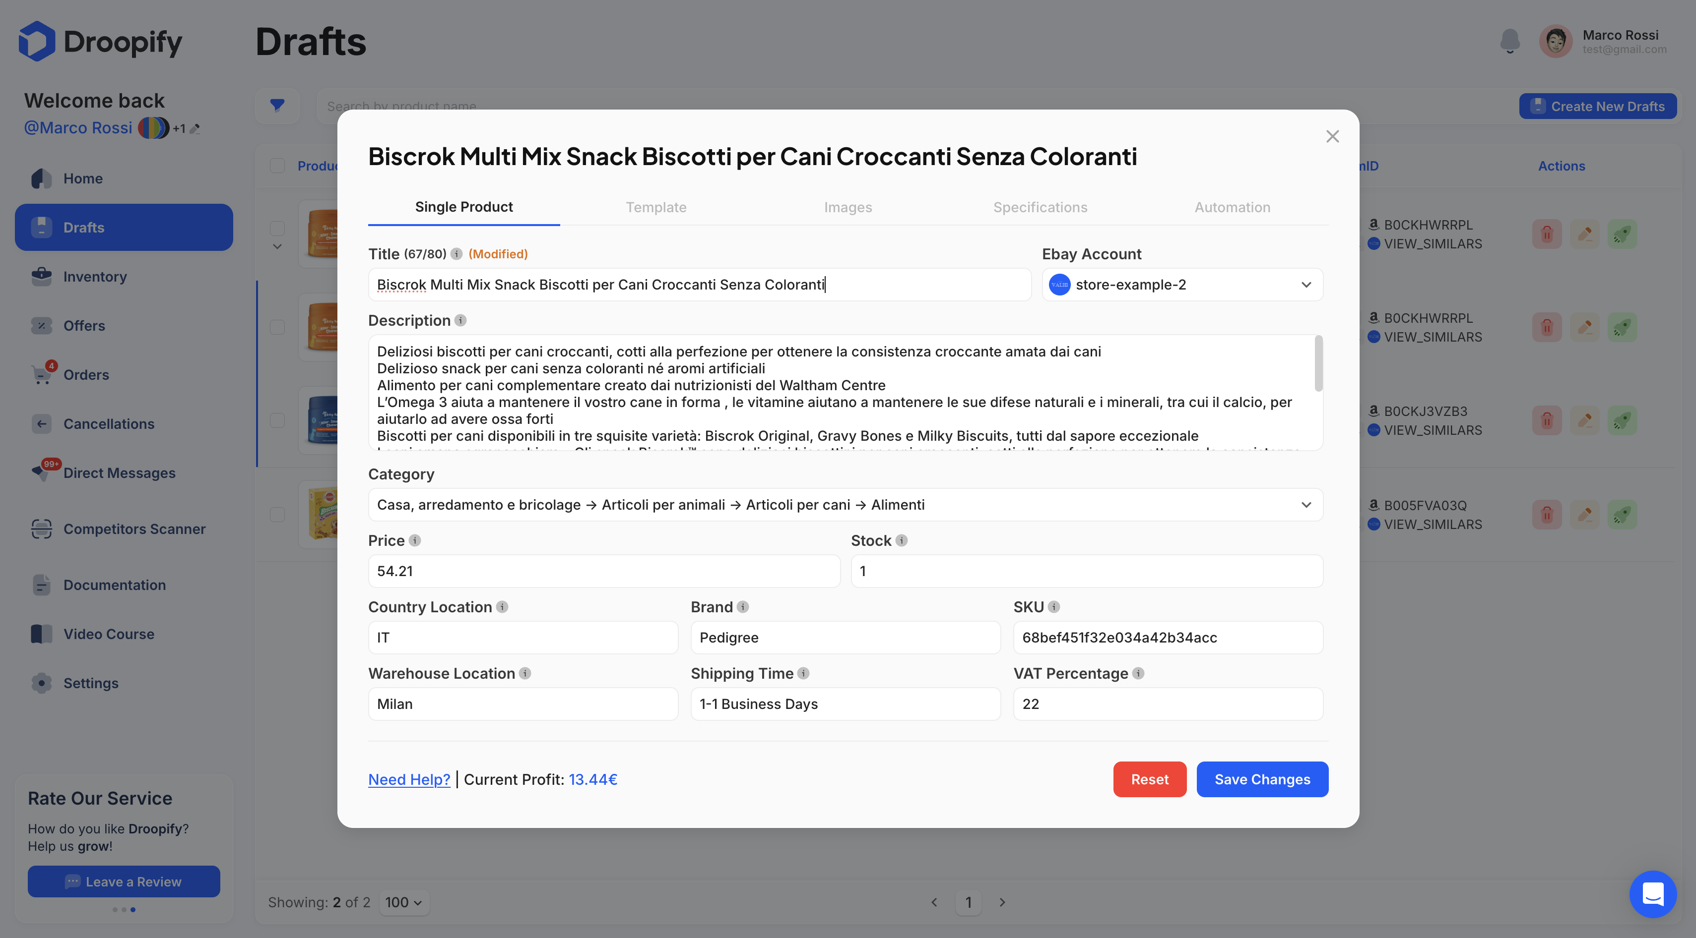Click the Save Changes button
Viewport: 1696px width, 938px height.
pyautogui.click(x=1262, y=779)
